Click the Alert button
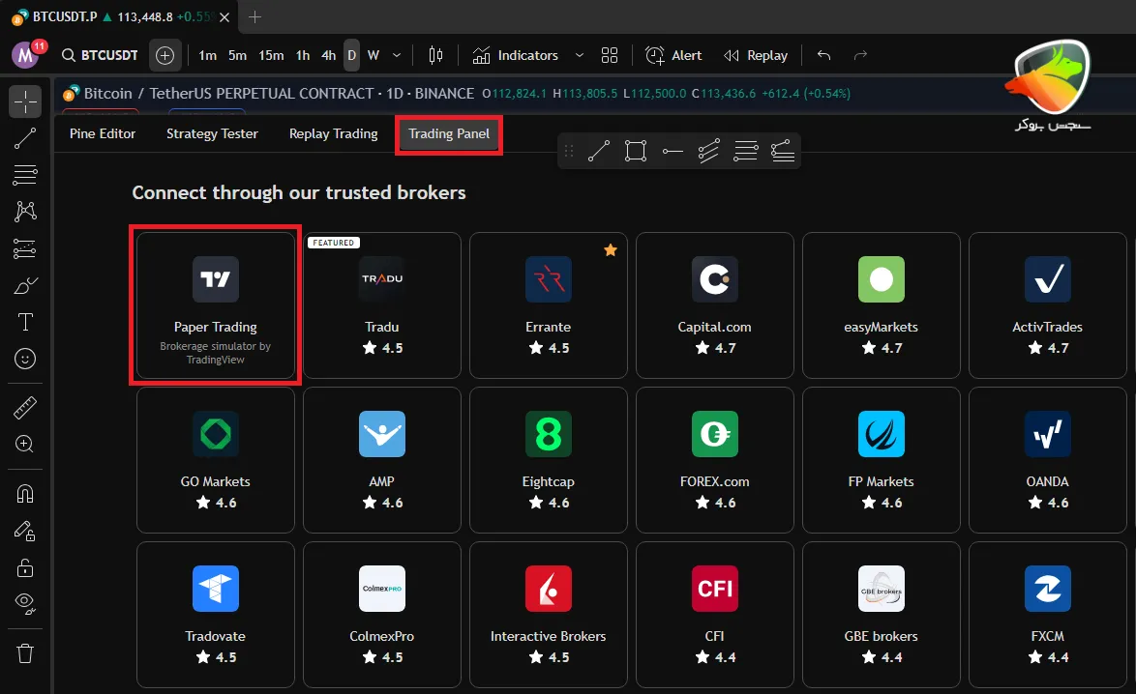 click(x=674, y=55)
